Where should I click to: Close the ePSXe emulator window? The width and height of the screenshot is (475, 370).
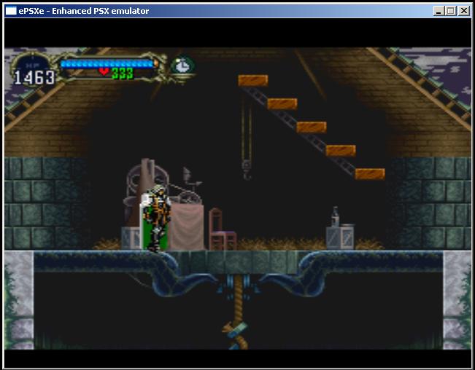click(x=463, y=11)
